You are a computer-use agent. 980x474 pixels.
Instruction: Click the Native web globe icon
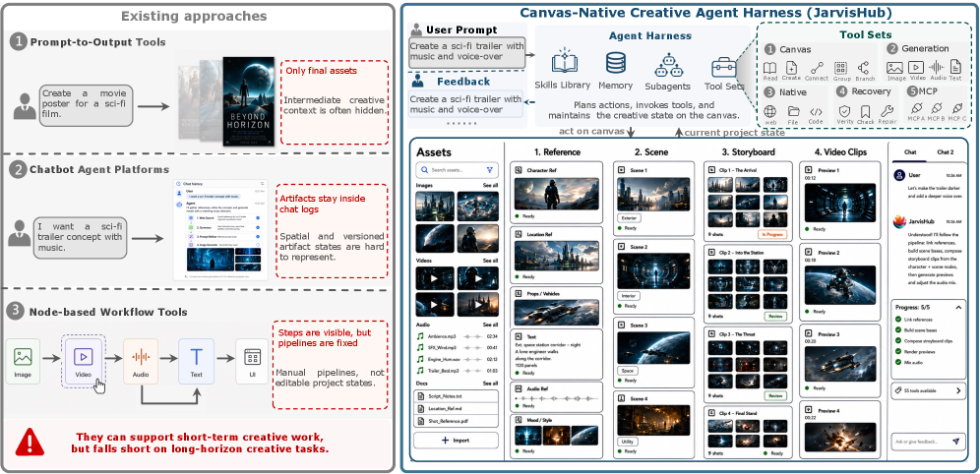click(770, 111)
